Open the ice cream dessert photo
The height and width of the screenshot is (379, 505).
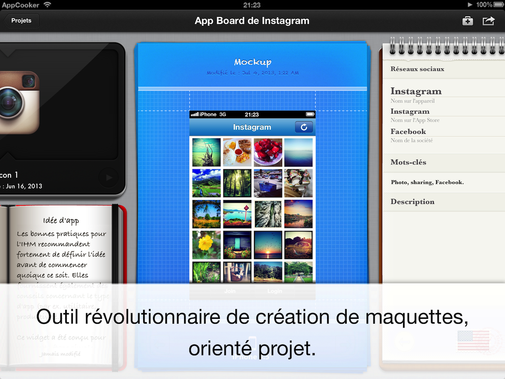coord(298,183)
